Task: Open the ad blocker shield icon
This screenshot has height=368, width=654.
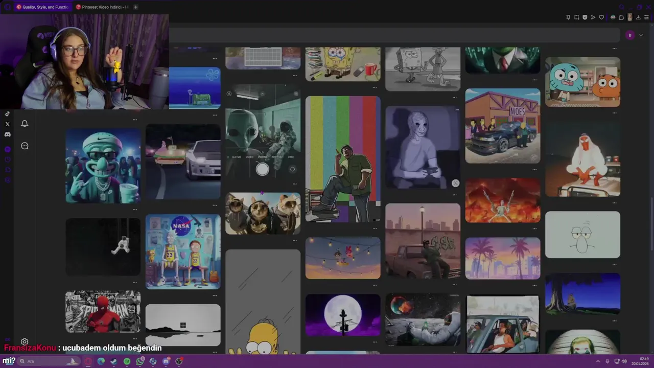Action: point(585,17)
